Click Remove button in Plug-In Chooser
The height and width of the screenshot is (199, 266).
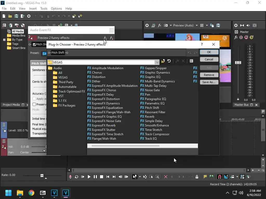pyautogui.click(x=209, y=75)
